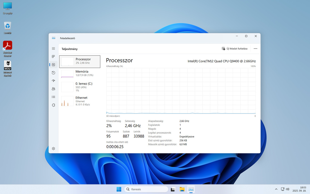Select the Internet Rádiók M3U desktop icon
Screen dimensions: 310x194
coord(7,69)
